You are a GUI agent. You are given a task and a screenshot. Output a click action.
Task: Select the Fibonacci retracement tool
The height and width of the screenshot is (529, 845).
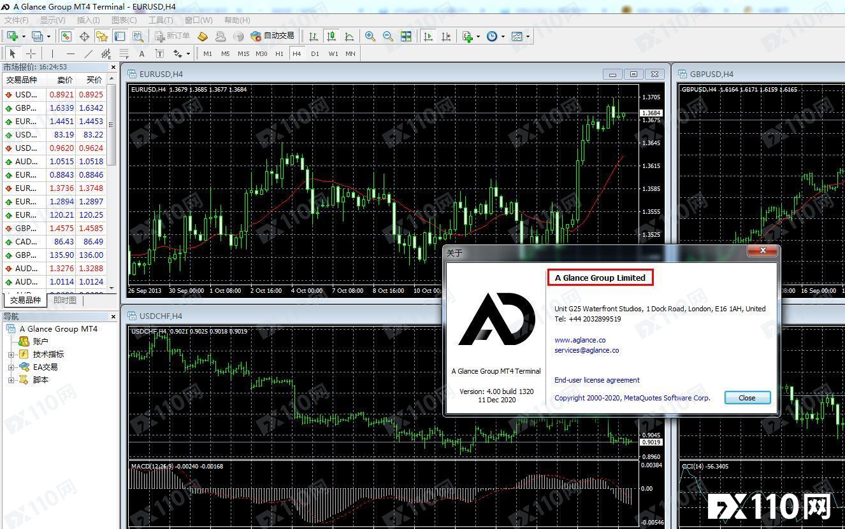click(x=124, y=53)
